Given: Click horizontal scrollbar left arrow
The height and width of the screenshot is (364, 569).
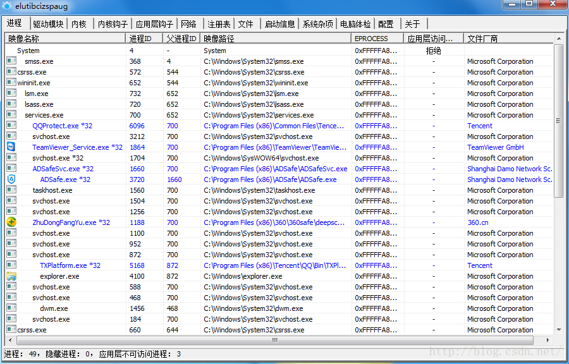Looking at the screenshot, I should coord(10,340).
